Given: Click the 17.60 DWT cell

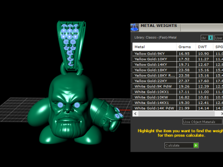Looking at the screenshot, I should click(204, 81).
